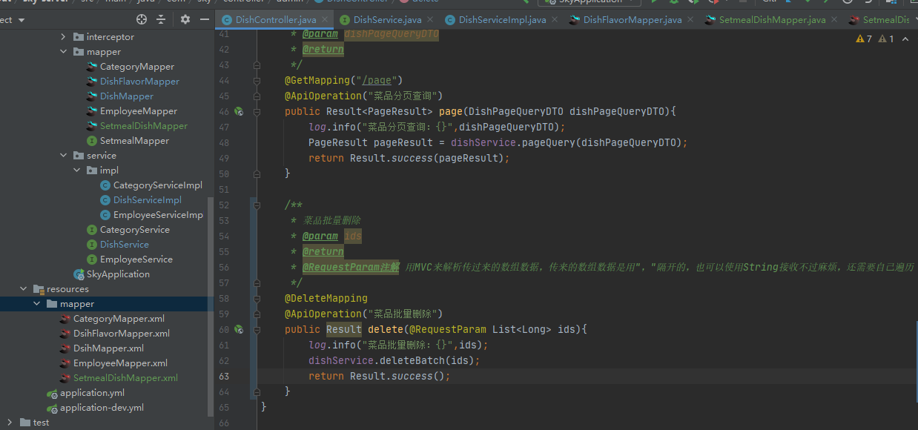Open the partially visible SetmealDis tab
The image size is (918, 430).
click(x=879, y=20)
